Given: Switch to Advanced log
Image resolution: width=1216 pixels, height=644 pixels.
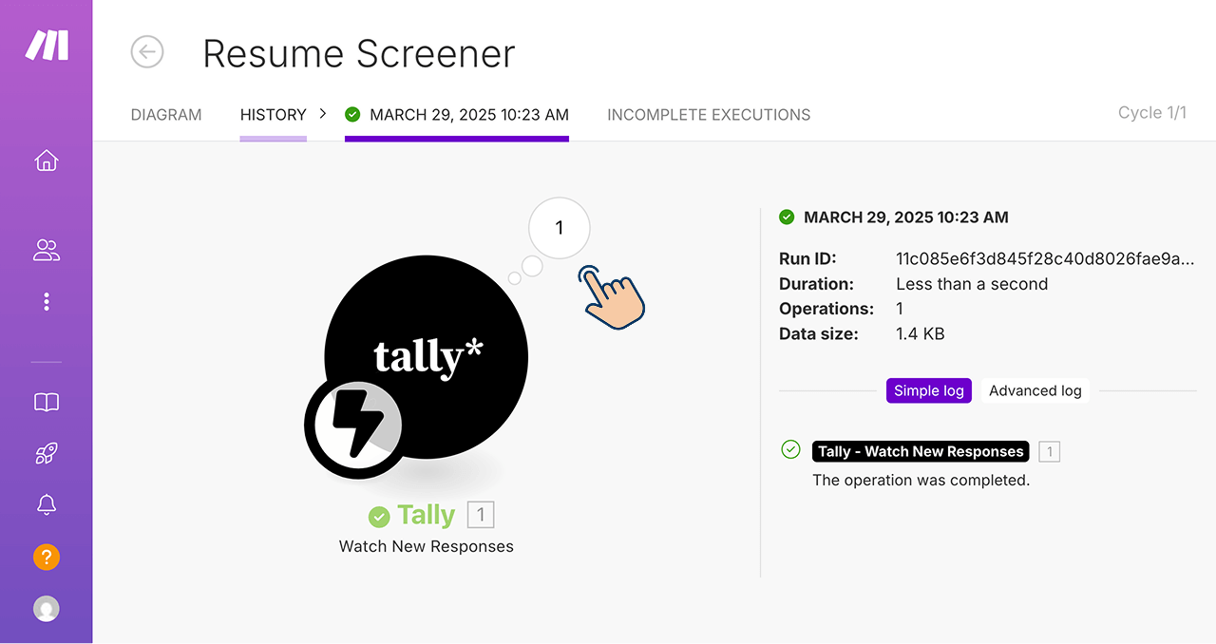Looking at the screenshot, I should pyautogui.click(x=1035, y=390).
